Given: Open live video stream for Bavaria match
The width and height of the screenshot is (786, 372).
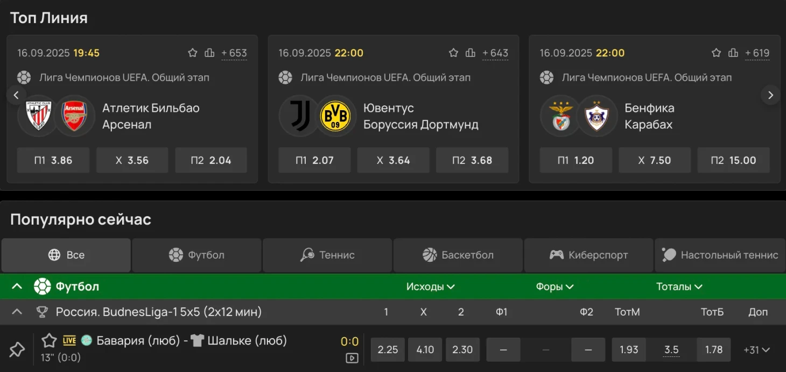Looking at the screenshot, I should pyautogui.click(x=352, y=358).
